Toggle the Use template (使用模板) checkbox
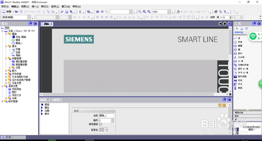 pyautogui.click(x=100, y=124)
